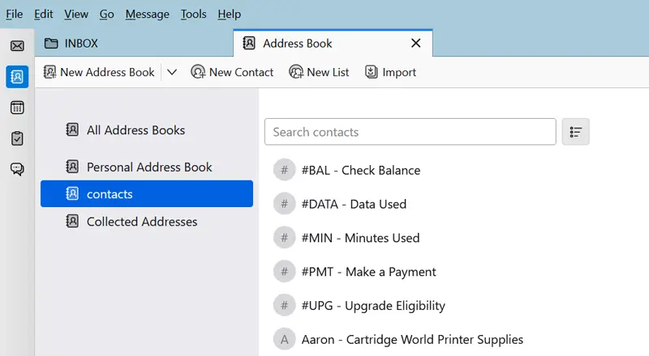Expand the New Address Book dropdown arrow
This screenshot has height=356, width=649.
[x=172, y=72]
